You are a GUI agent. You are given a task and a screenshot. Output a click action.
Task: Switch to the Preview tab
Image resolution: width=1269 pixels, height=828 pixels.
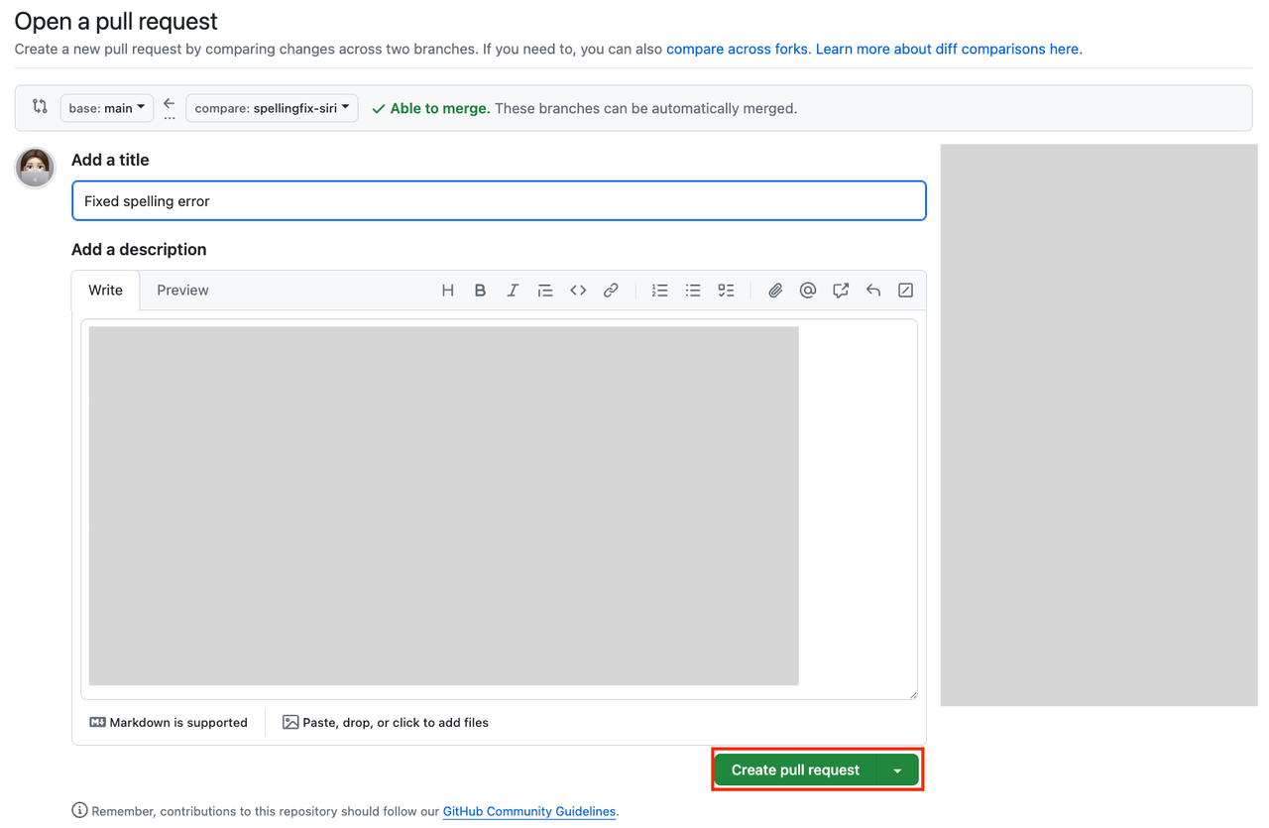(x=182, y=291)
